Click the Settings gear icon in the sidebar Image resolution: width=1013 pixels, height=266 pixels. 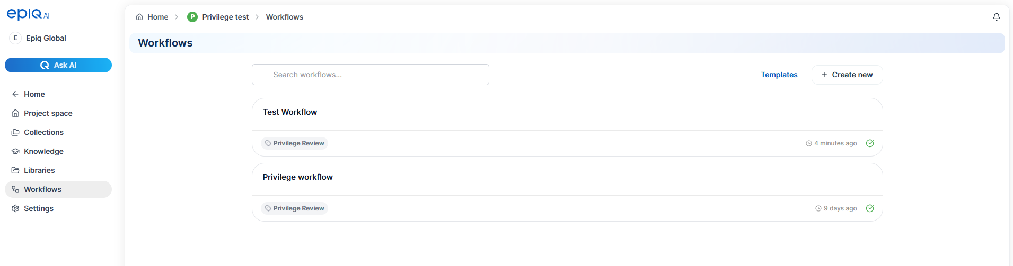pos(15,208)
